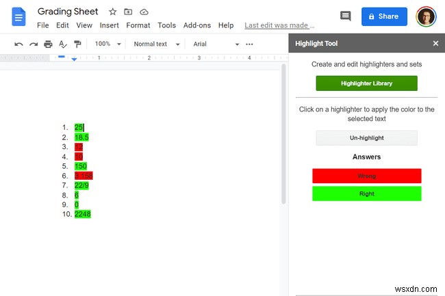The width and height of the screenshot is (445, 296).
Task: Open the Edit menu
Action: 62,25
